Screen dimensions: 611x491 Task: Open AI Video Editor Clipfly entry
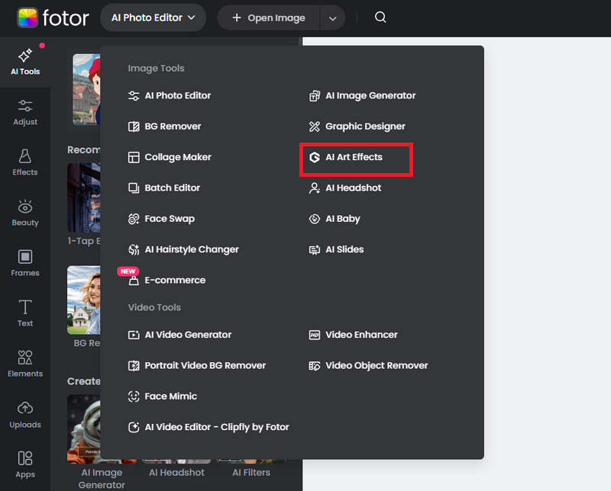(x=209, y=427)
